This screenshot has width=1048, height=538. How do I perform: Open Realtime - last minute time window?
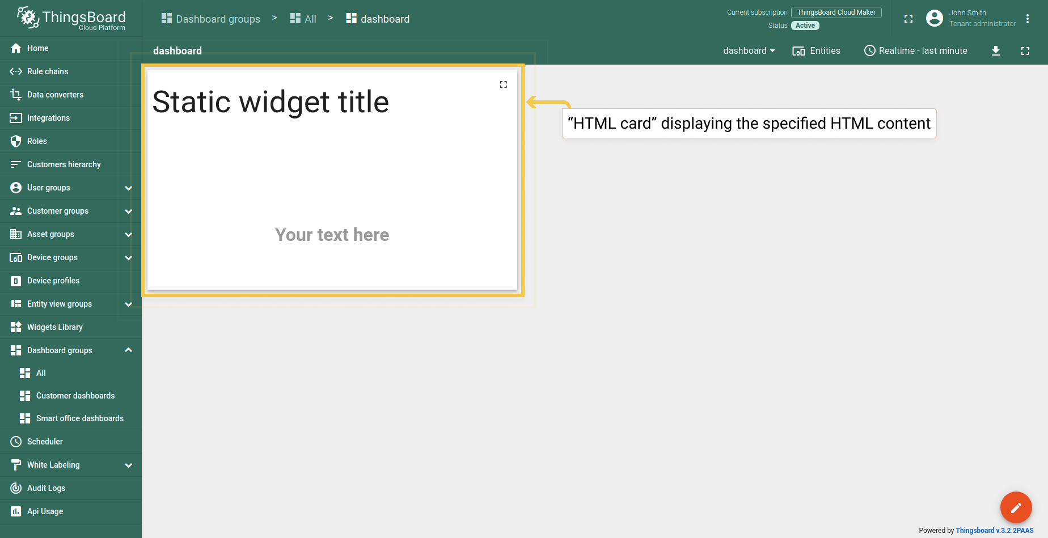[916, 50]
